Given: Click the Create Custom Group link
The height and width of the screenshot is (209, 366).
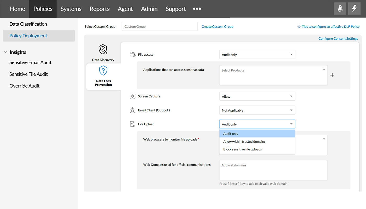Looking at the screenshot, I should 217,27.
